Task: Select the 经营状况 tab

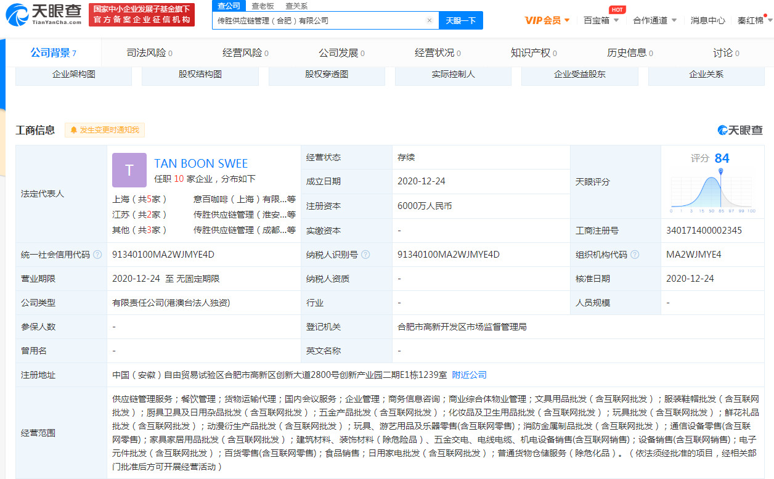Action: tap(438, 53)
